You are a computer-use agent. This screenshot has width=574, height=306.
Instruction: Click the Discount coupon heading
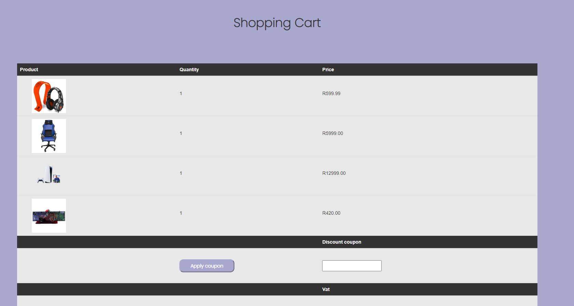coord(342,242)
